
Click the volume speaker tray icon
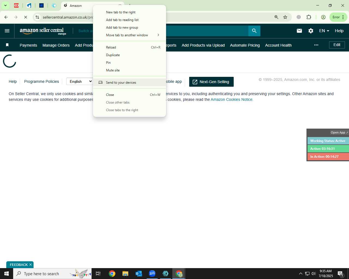314,274
